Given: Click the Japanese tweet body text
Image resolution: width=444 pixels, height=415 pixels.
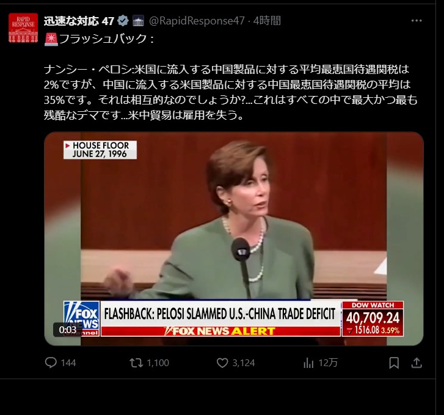Looking at the screenshot, I should (230, 92).
